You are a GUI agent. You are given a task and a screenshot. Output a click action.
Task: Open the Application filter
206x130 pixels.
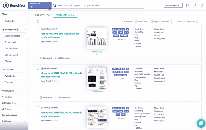pos(10,21)
